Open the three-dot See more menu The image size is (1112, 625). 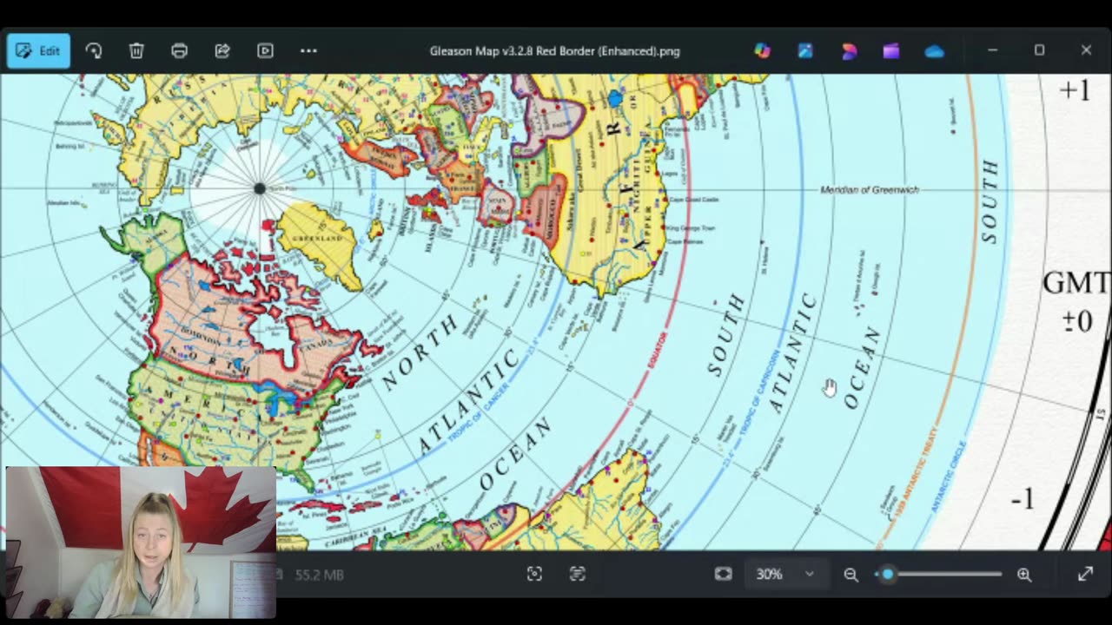pyautogui.click(x=308, y=50)
